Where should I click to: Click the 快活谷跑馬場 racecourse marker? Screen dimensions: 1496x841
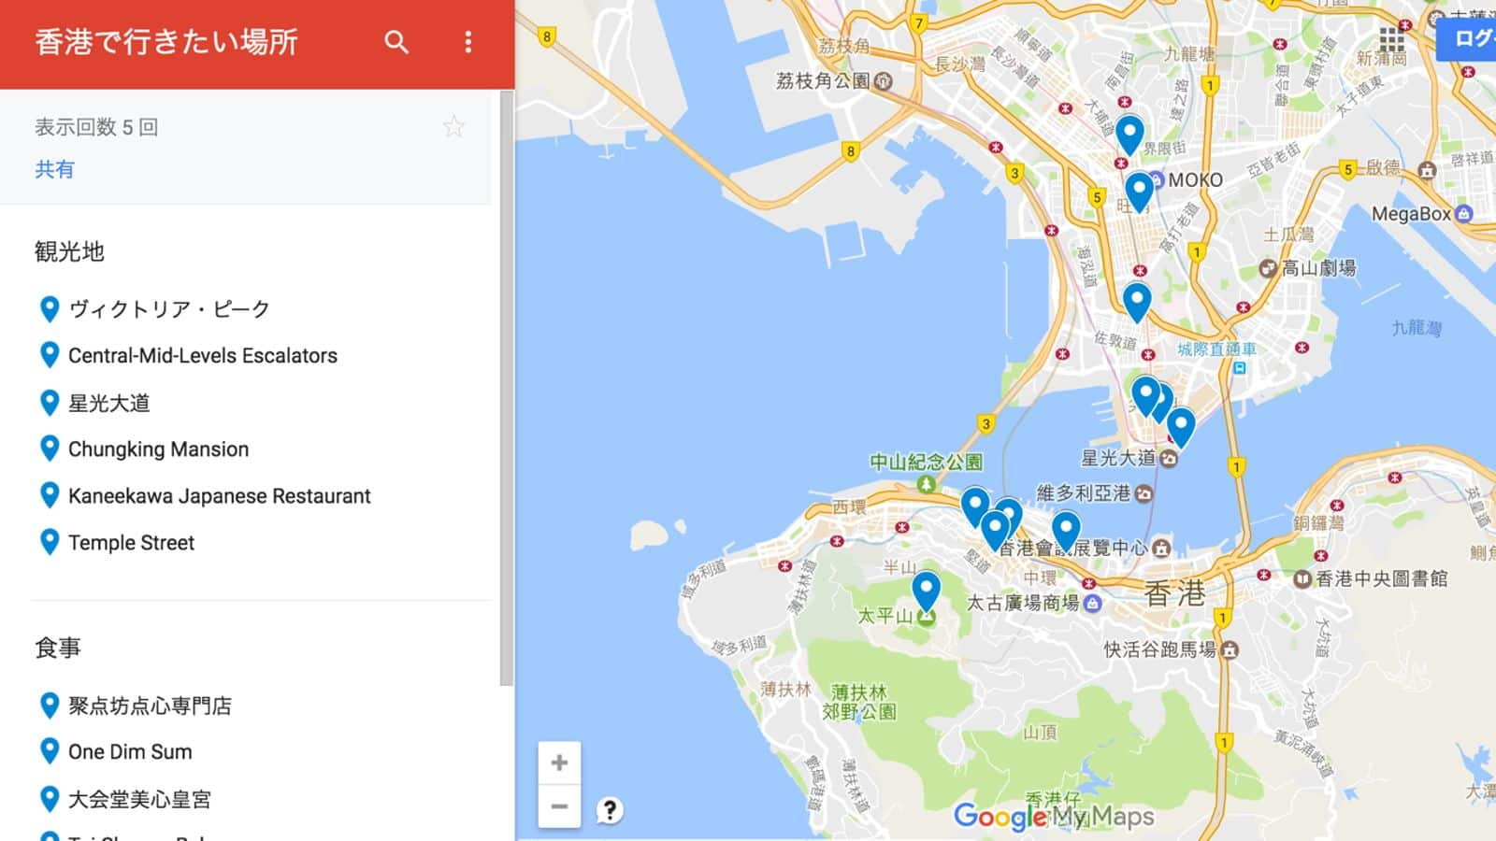(x=1230, y=649)
